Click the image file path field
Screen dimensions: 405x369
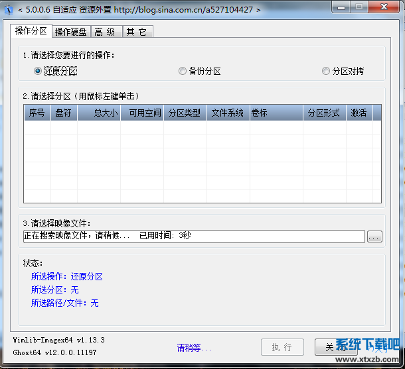[194, 237]
